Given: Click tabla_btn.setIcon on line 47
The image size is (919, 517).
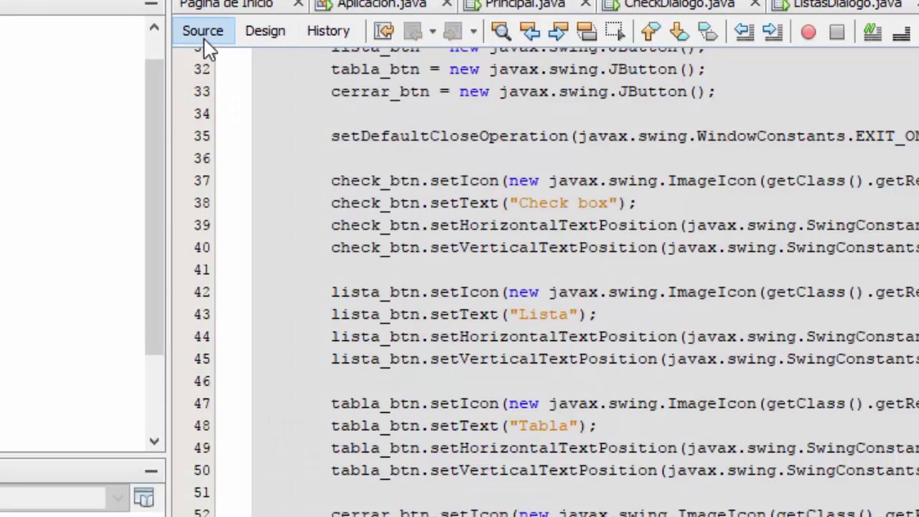Looking at the screenshot, I should [415, 404].
